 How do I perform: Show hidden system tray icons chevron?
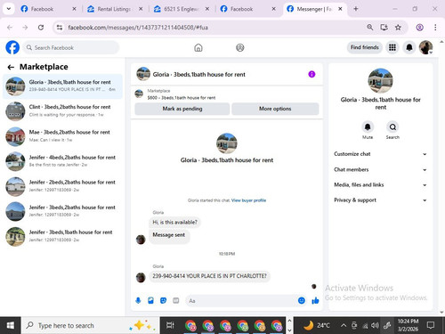coord(344,325)
